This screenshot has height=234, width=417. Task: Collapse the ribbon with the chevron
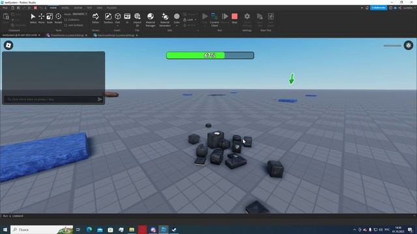[362, 8]
